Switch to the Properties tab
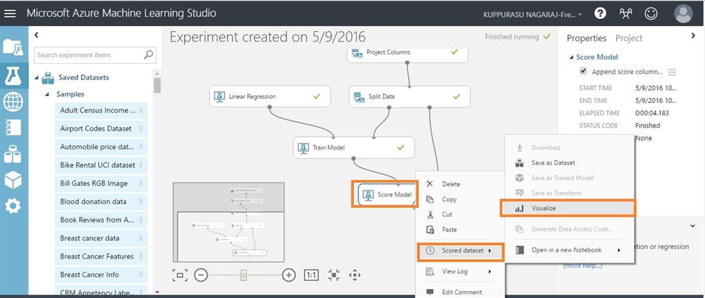Viewport: 705px width, 298px height. (x=587, y=38)
